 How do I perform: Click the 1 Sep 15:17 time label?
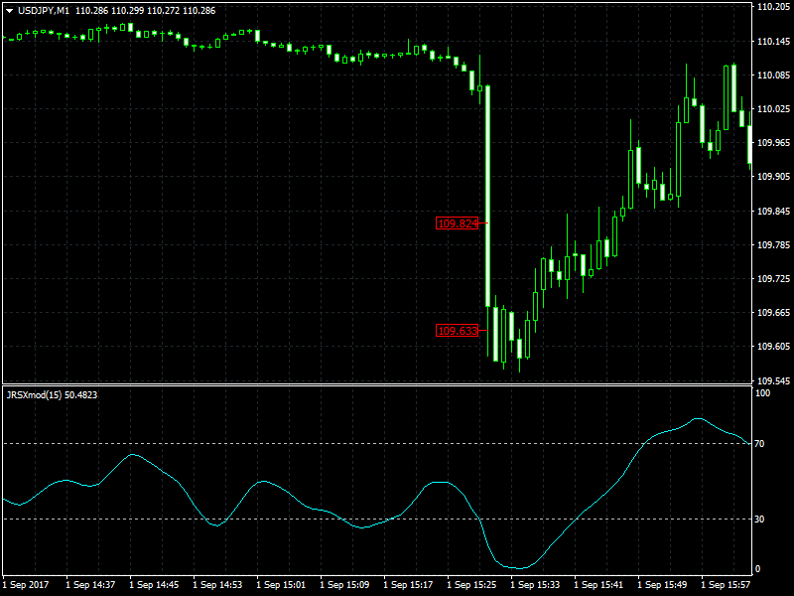point(408,585)
